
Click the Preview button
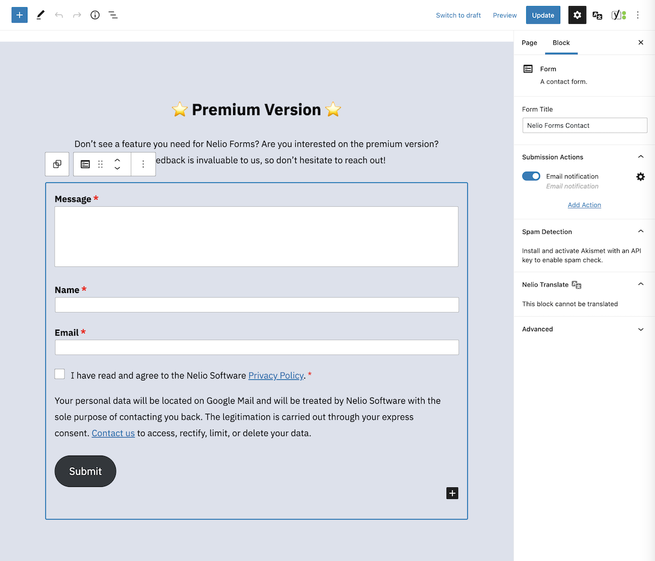505,15
